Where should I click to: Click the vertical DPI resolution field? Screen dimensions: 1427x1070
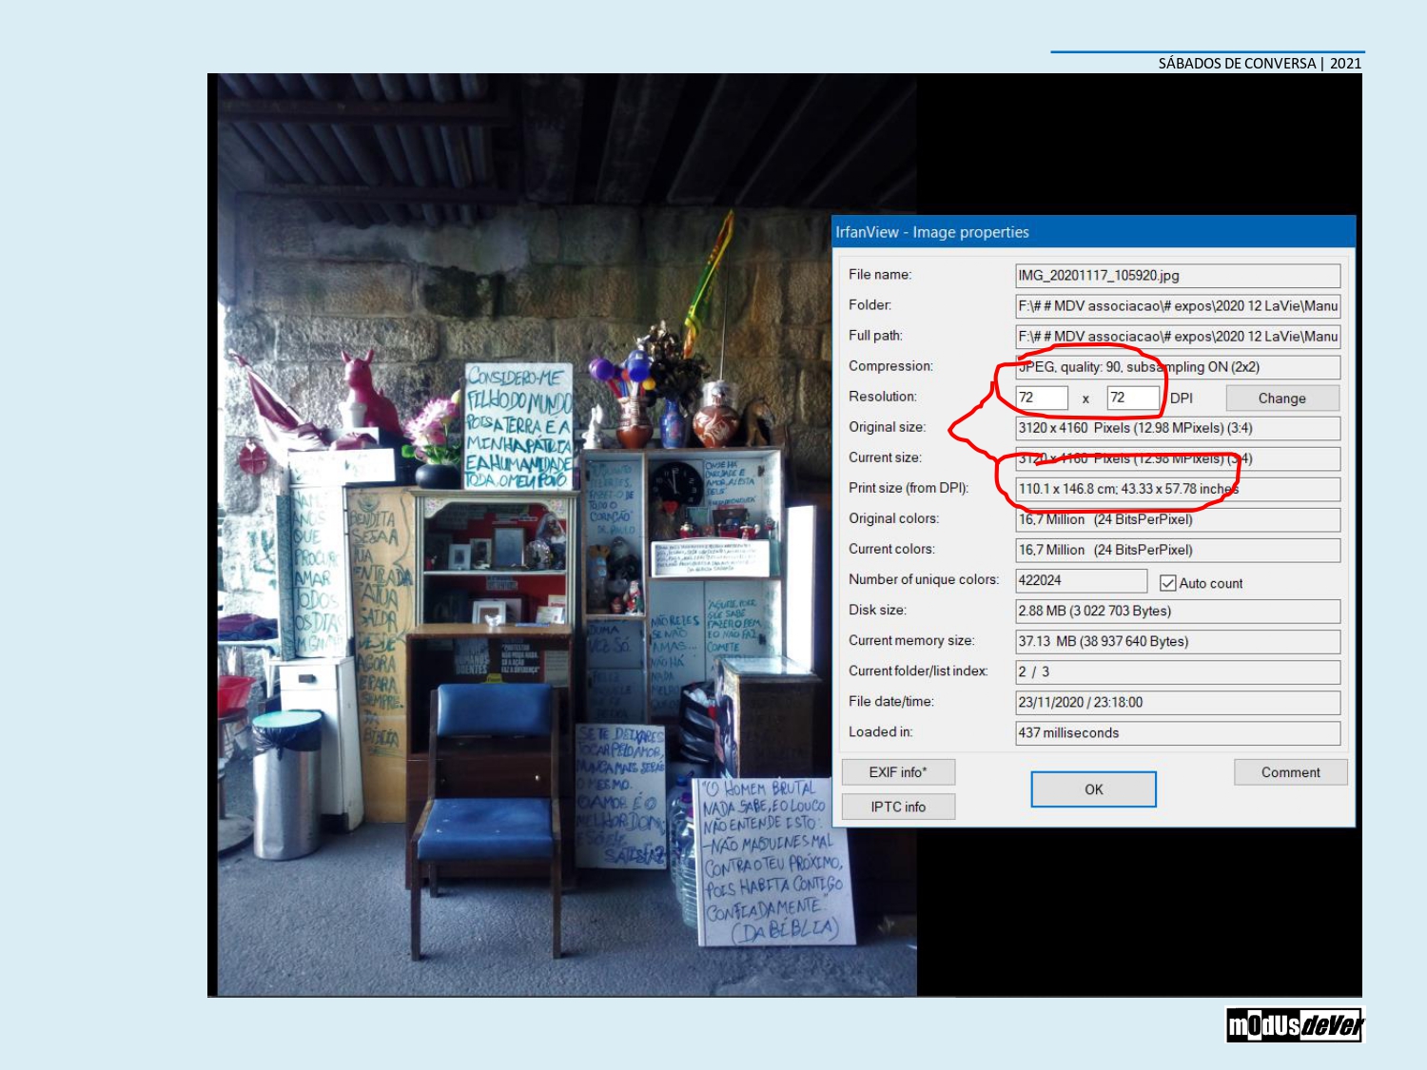click(1133, 398)
